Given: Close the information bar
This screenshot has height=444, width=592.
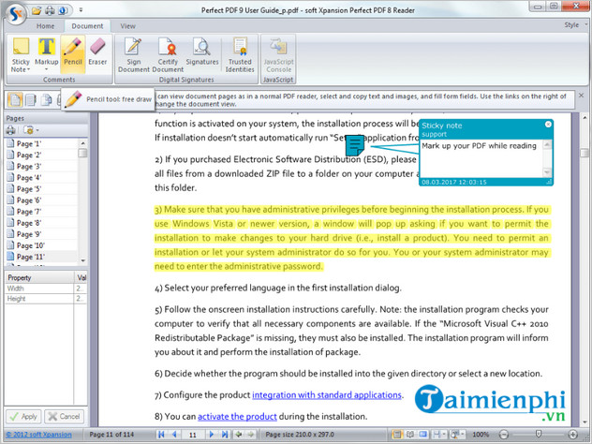Looking at the screenshot, I should coord(581,96).
